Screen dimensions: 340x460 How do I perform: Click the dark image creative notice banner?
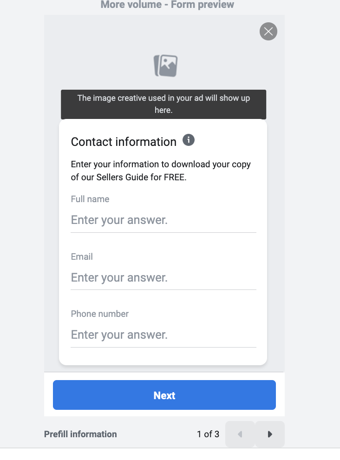(x=163, y=105)
